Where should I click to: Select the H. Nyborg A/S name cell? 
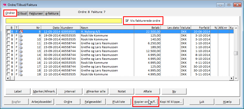[107, 32]
